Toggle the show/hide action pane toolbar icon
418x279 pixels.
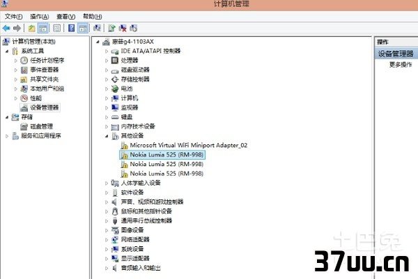(83, 28)
